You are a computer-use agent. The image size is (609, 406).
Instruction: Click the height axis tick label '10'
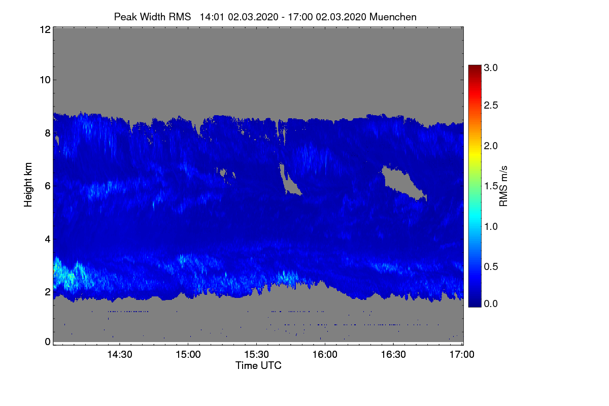point(45,80)
